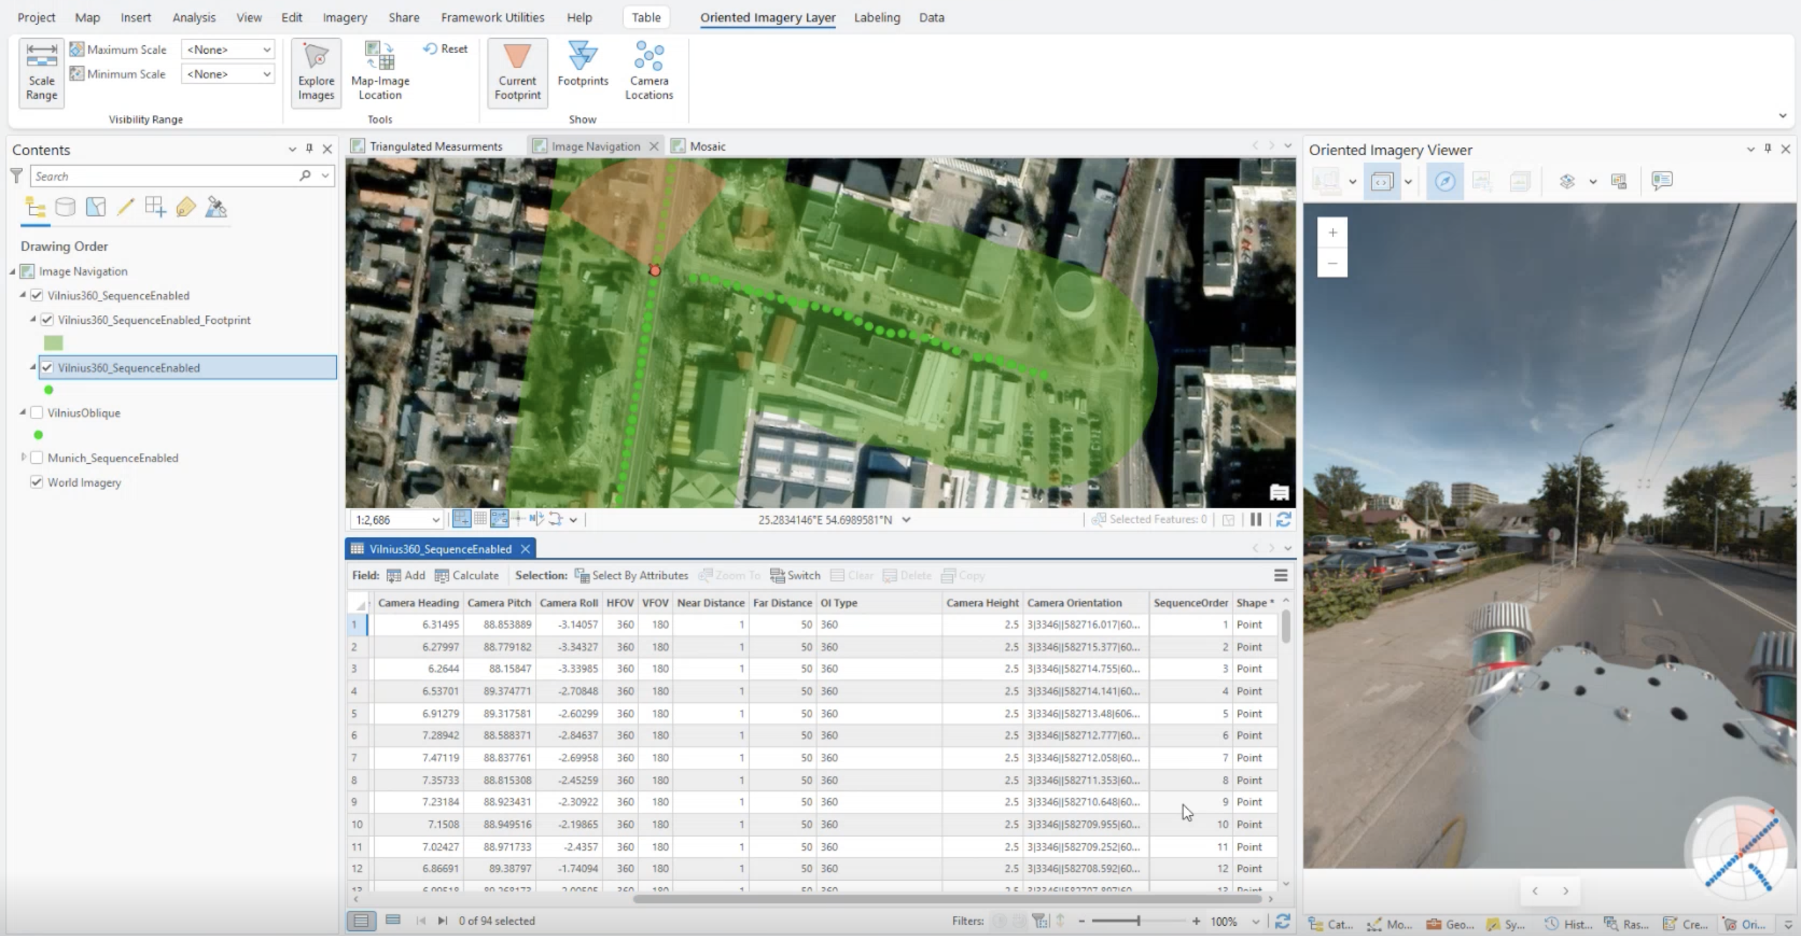Toggle Current Footprint display
Viewport: 1801px width, 936px height.
[x=517, y=72]
